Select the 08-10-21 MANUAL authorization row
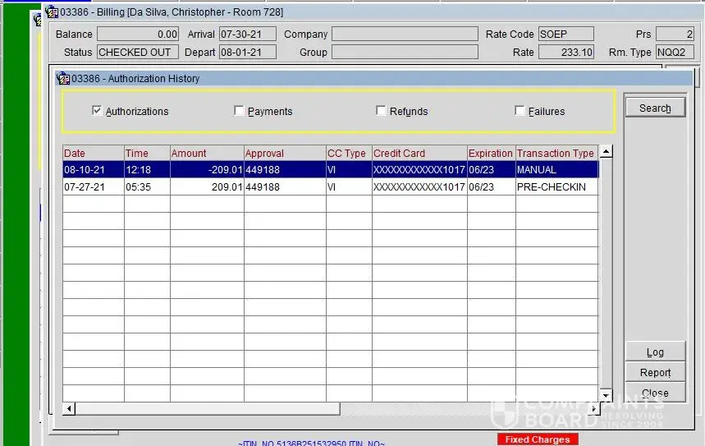The width and height of the screenshot is (705, 446). coord(328,170)
